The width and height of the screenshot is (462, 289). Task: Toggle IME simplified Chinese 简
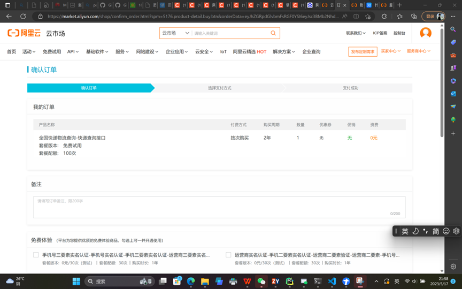point(436,232)
